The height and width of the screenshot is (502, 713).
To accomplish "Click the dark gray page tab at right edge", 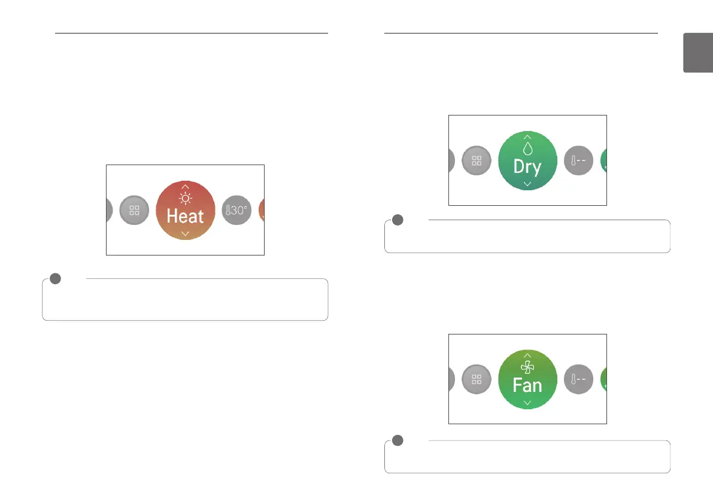I will click(698, 53).
